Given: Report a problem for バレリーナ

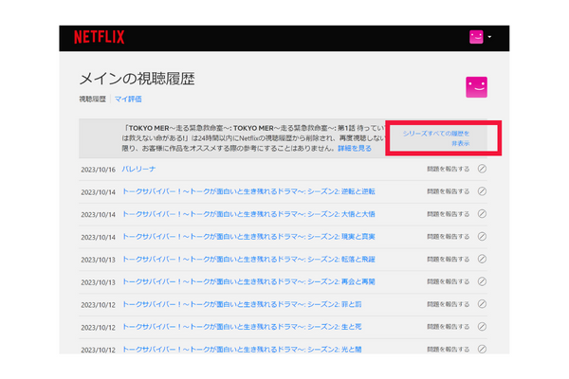Looking at the screenshot, I should [449, 169].
